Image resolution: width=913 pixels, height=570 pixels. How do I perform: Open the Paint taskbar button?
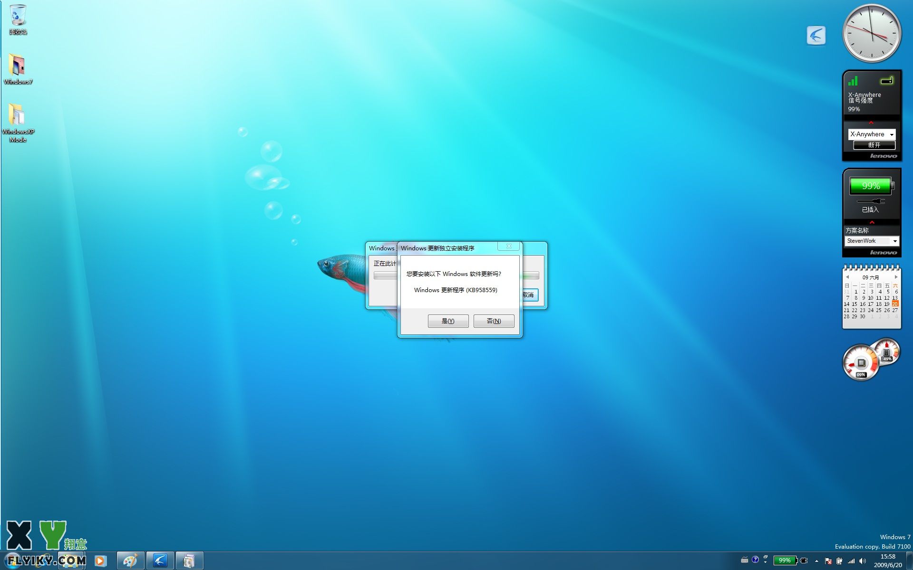pyautogui.click(x=130, y=561)
